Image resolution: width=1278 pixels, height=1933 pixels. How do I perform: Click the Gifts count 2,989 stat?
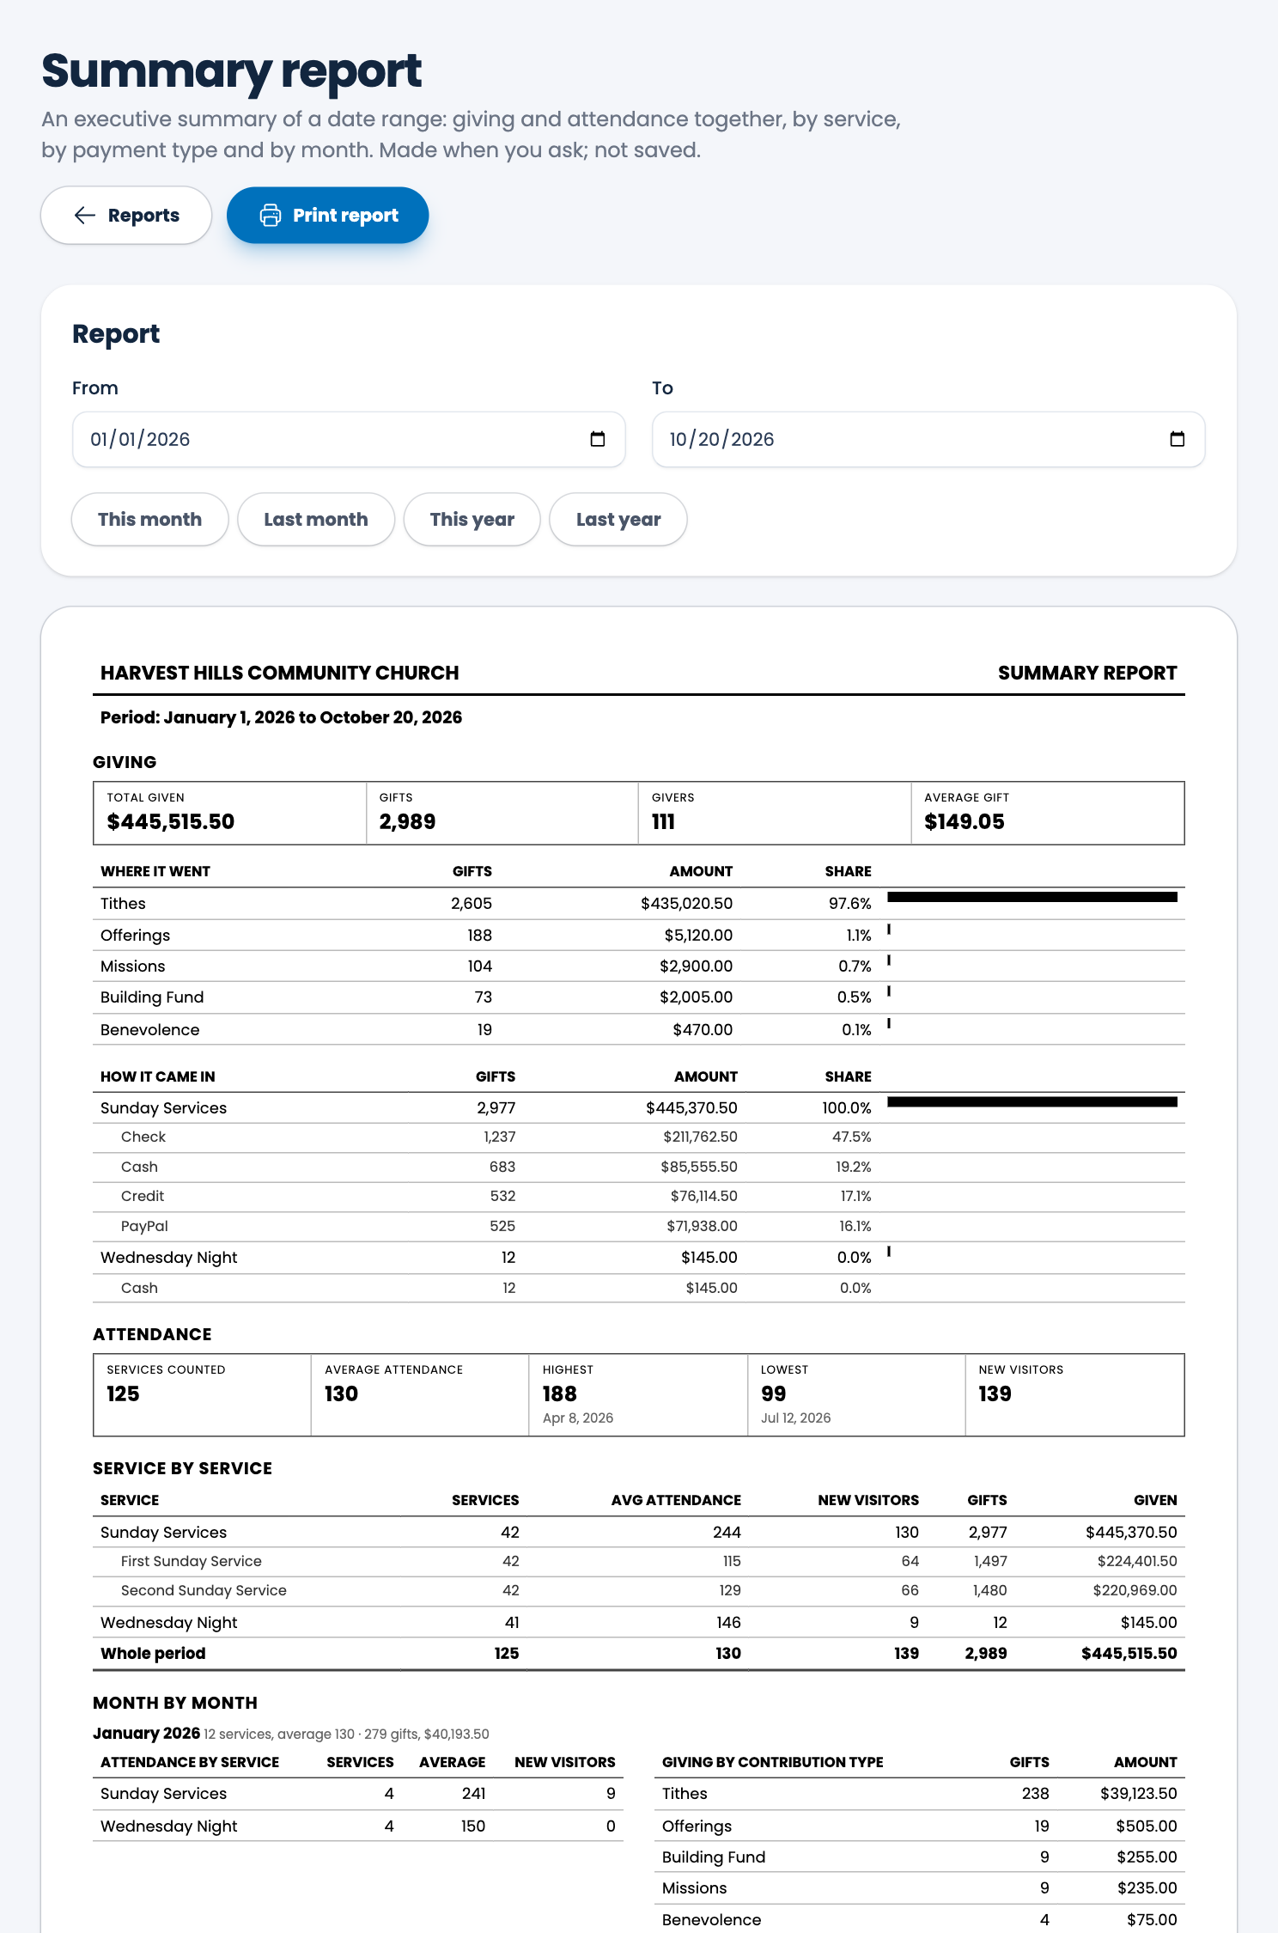point(408,822)
